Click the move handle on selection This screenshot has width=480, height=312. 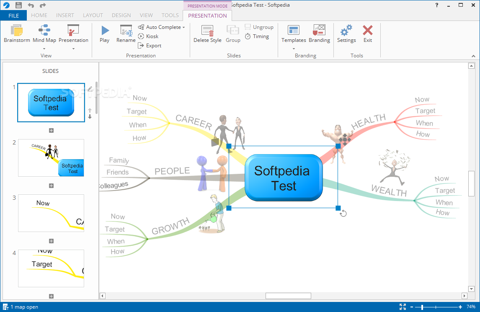coord(345,139)
